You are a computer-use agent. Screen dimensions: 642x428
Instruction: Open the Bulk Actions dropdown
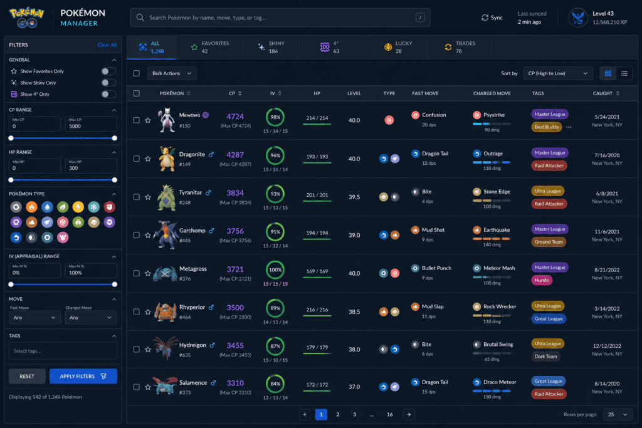[172, 74]
